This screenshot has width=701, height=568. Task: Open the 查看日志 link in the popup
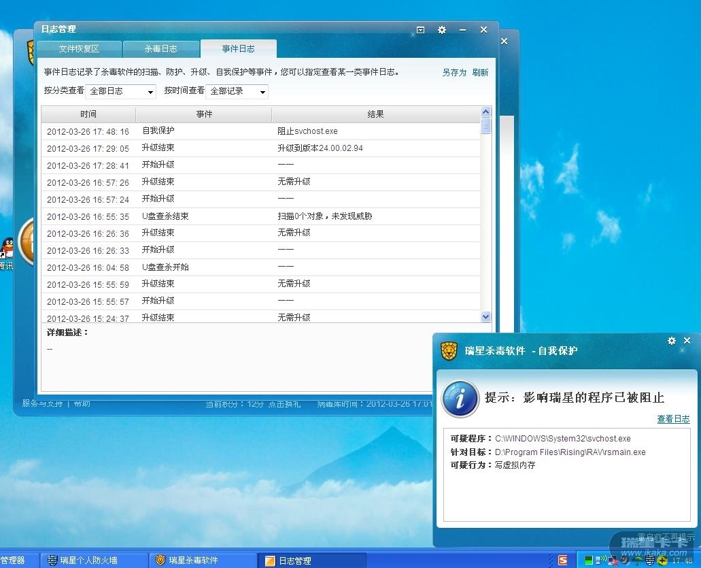673,419
